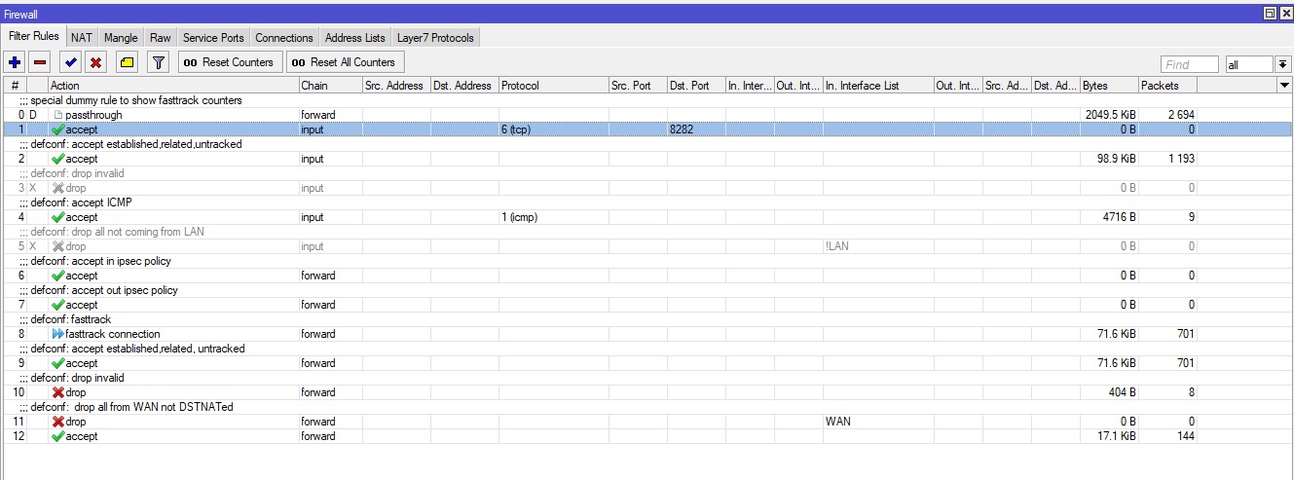Image resolution: width=1294 pixels, height=480 pixels.
Task: Click '2049.5 KiB' bytes value
Action: [x=1110, y=115]
